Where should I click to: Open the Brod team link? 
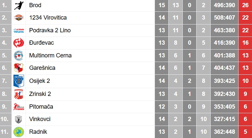35,5
